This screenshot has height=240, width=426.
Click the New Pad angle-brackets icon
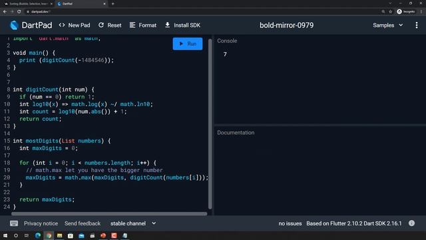[62, 25]
